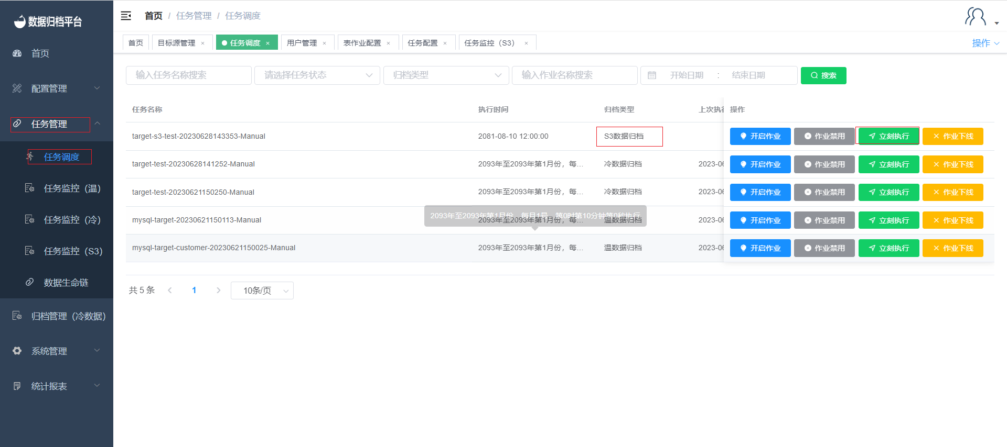Click 开启作业 for target-test-20230621150250-Manual

pyautogui.click(x=760, y=192)
